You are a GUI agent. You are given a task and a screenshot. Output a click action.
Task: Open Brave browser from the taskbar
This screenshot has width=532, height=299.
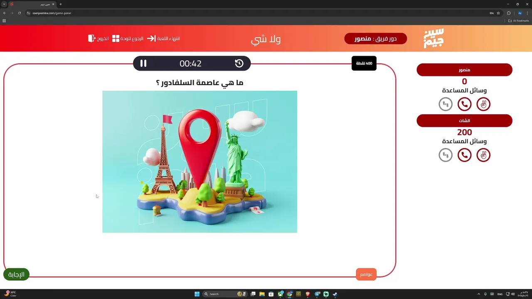(x=308, y=294)
